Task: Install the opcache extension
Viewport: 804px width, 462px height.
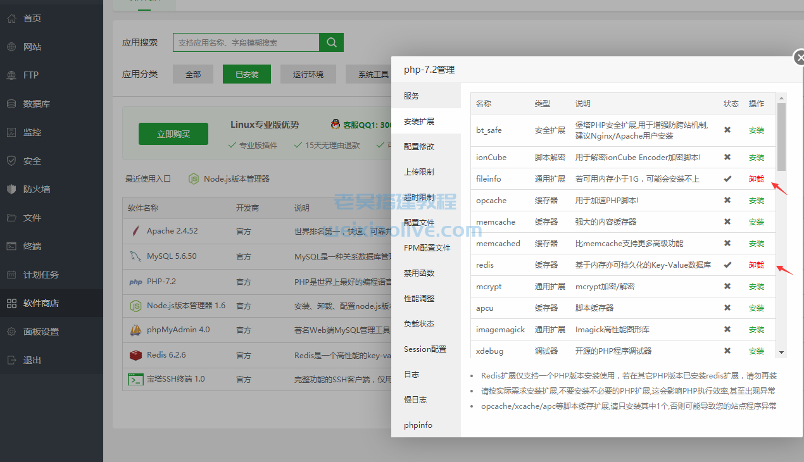Action: pyautogui.click(x=757, y=201)
